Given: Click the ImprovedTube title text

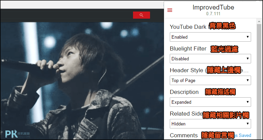Looking at the screenshot, I should click(x=213, y=7).
